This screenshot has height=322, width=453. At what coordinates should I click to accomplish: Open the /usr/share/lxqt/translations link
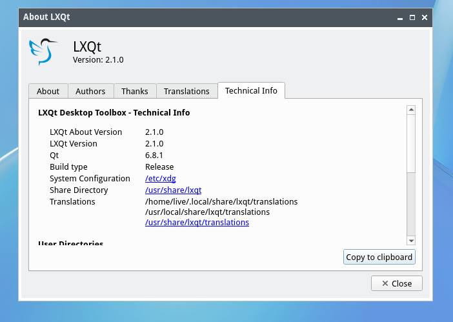[x=197, y=223]
